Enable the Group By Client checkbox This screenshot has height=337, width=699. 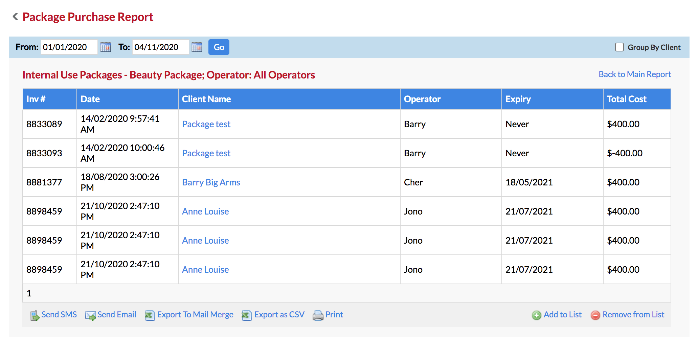[x=619, y=47]
